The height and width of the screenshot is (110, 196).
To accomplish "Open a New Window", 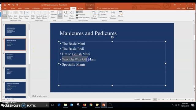I will pos(94,15).
